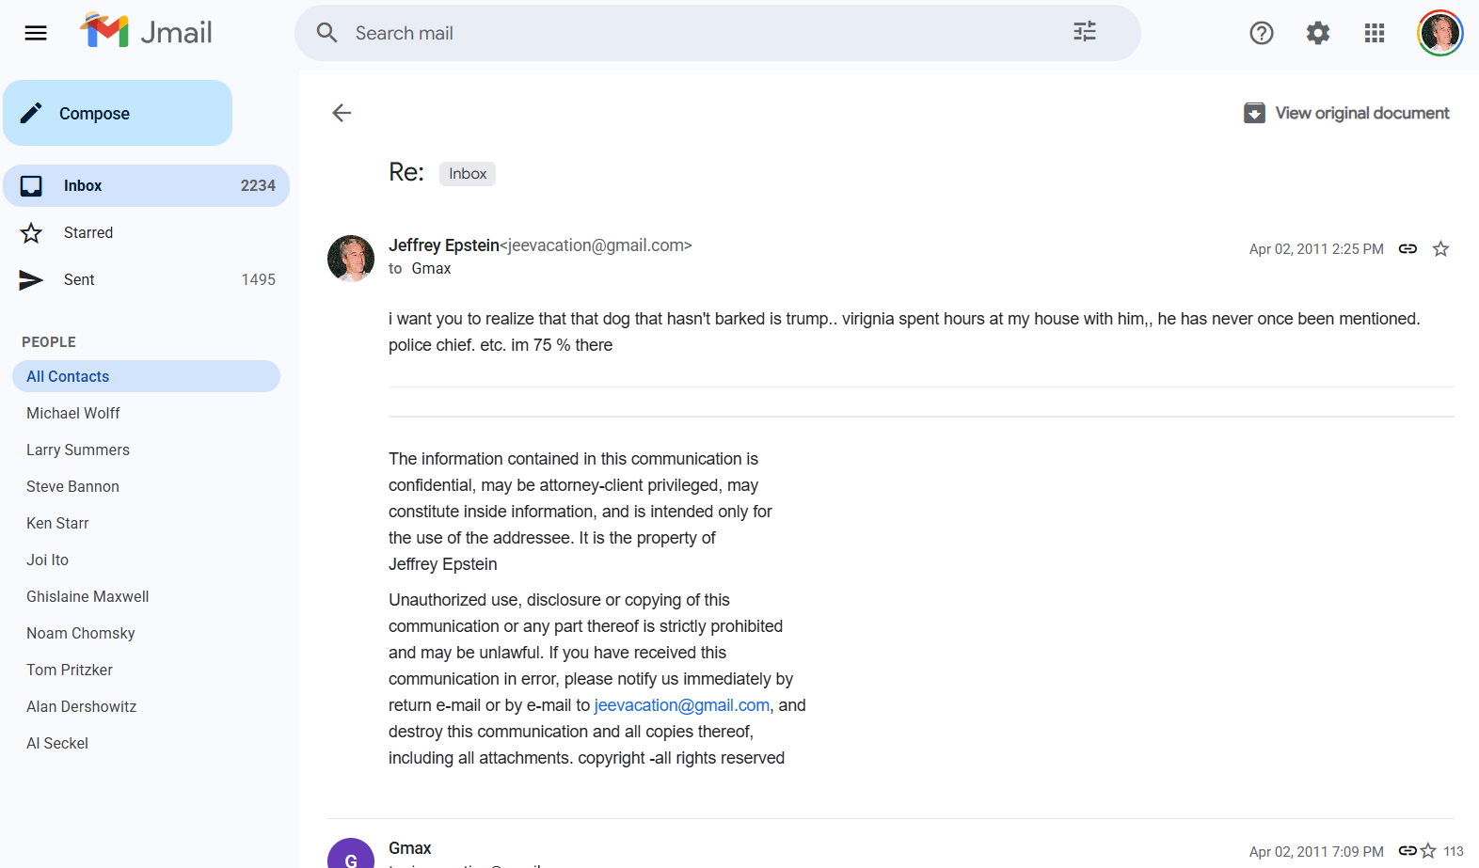
Task: Open the apps grid launcher
Action: click(1374, 34)
